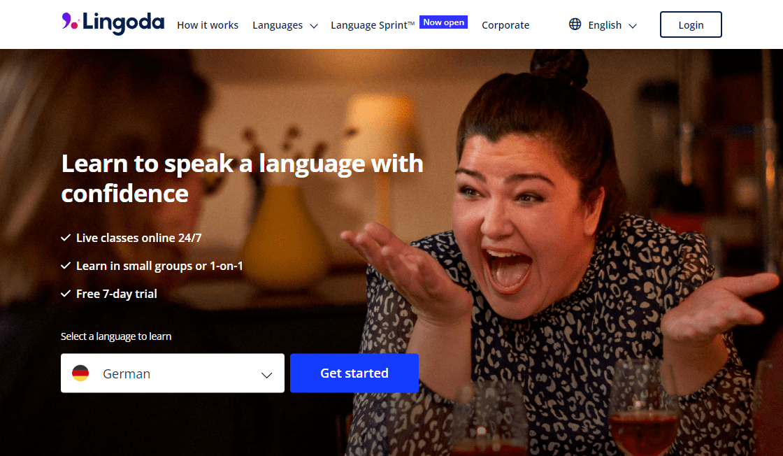Image resolution: width=783 pixels, height=456 pixels.
Task: Expand the Languages menu chevron
Action: 314,26
